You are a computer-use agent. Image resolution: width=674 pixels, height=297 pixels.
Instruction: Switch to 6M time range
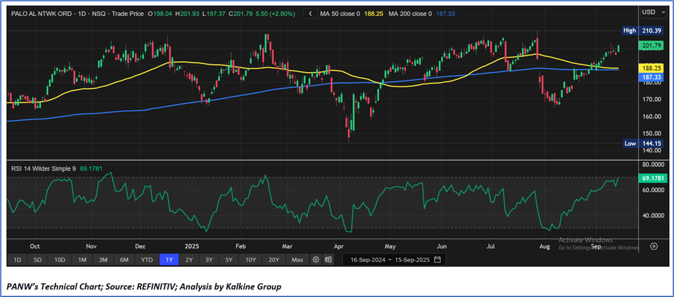[124, 259]
